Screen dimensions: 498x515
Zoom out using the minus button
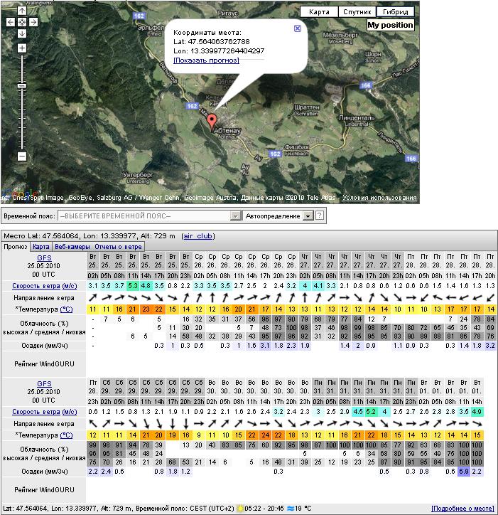[22, 156]
